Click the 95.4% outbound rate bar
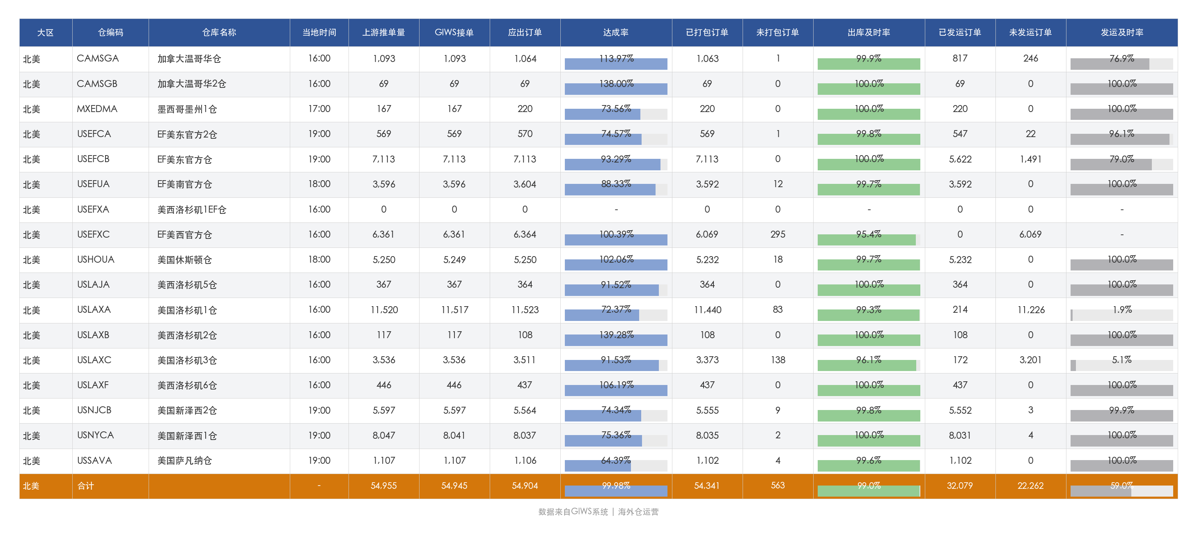The height and width of the screenshot is (543, 1197). 869,240
